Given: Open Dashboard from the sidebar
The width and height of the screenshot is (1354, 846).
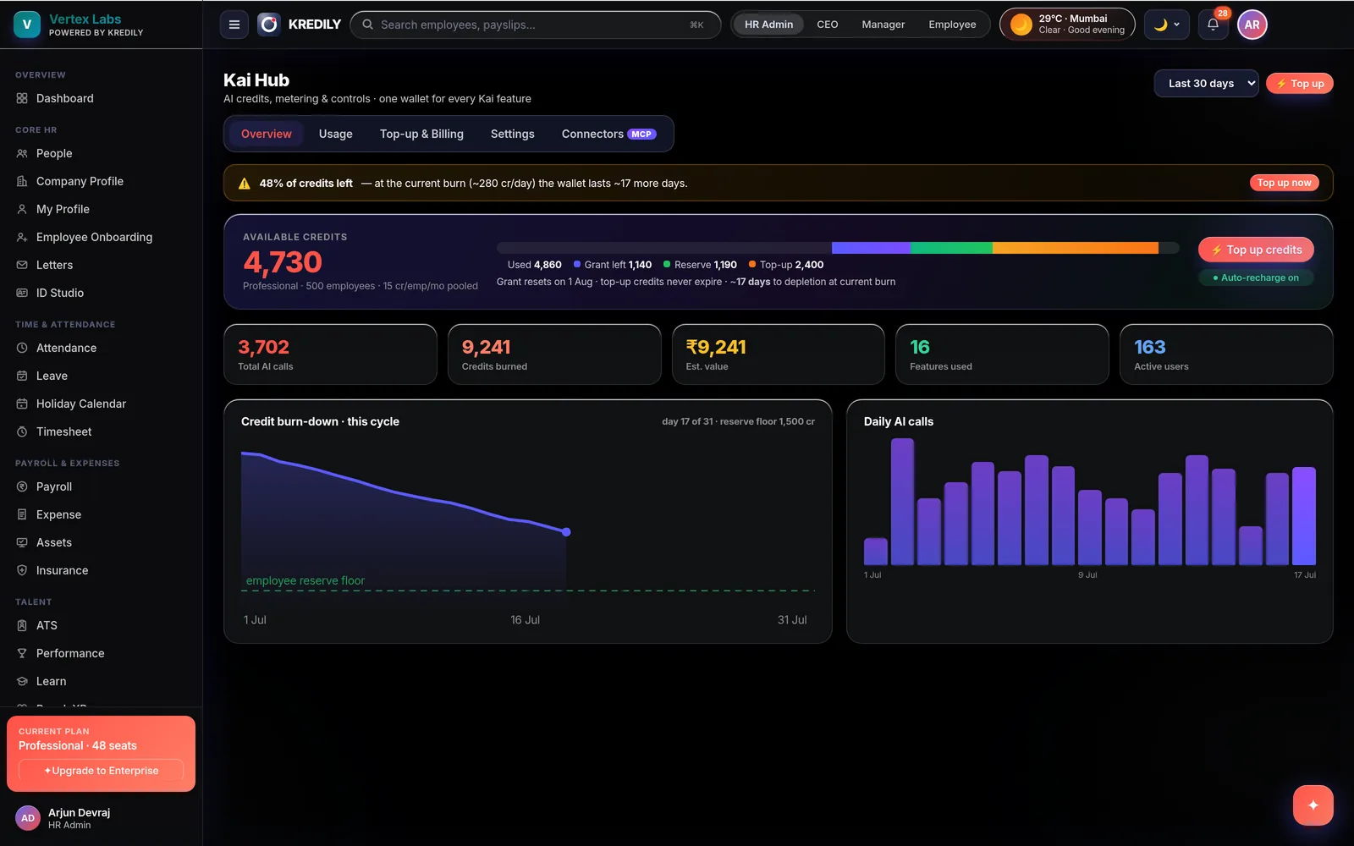Looking at the screenshot, I should point(101,98).
